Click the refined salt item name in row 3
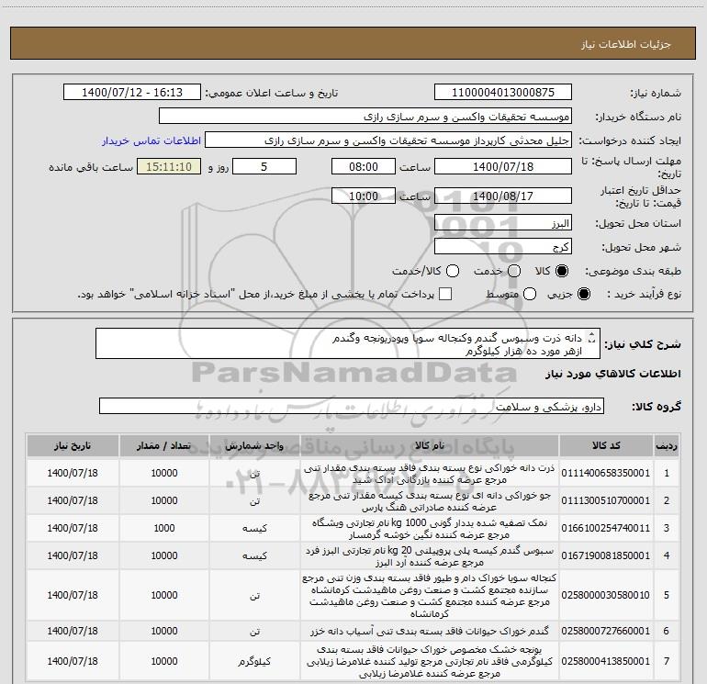The image size is (707, 684). click(x=430, y=529)
